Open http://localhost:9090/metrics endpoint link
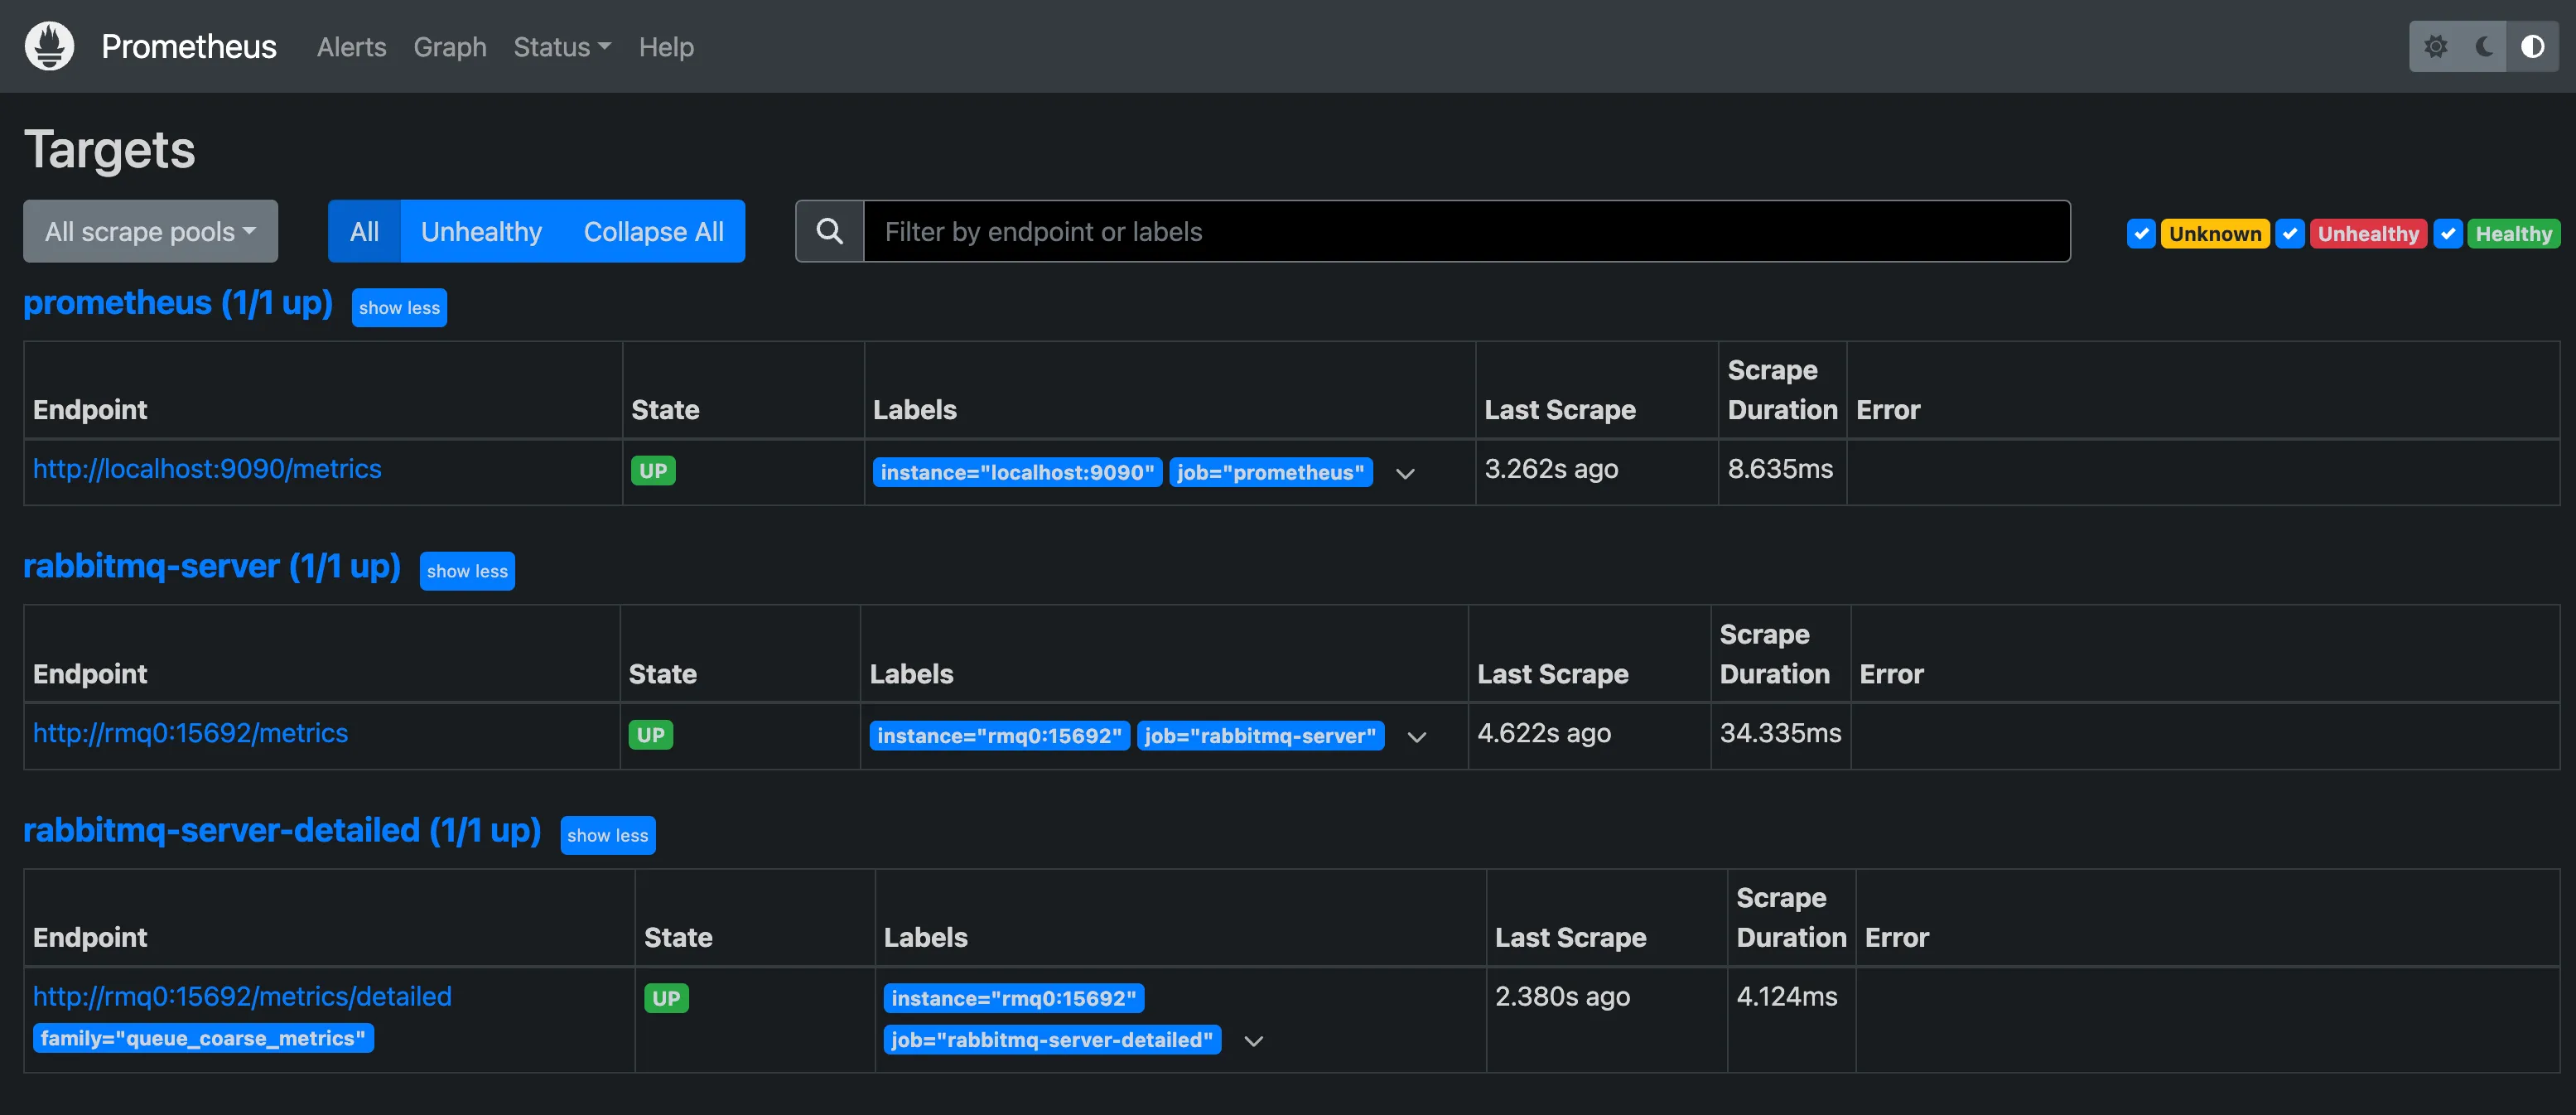 pos(207,469)
